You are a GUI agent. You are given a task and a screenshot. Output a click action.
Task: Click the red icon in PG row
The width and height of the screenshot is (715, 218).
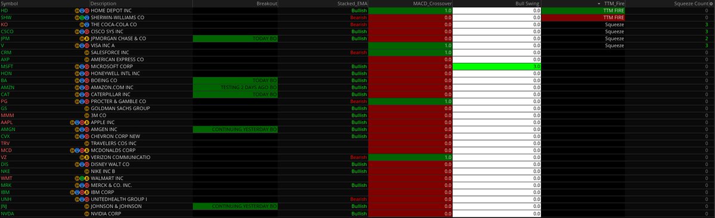coord(86,101)
